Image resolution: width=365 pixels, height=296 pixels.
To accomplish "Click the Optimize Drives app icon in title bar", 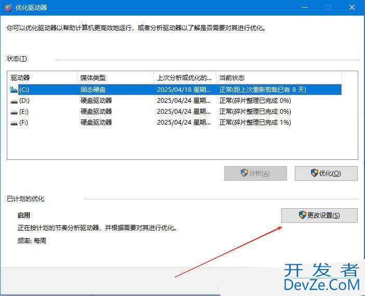I will pos(8,8).
